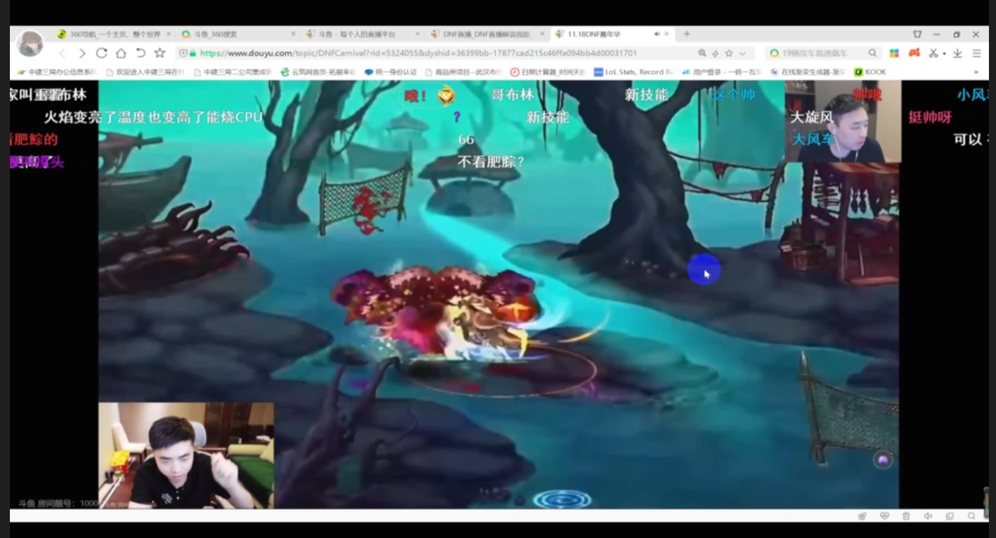This screenshot has height=538, width=996.
Task: Expand the bookmarks bar overflow chevron
Action: tap(977, 72)
